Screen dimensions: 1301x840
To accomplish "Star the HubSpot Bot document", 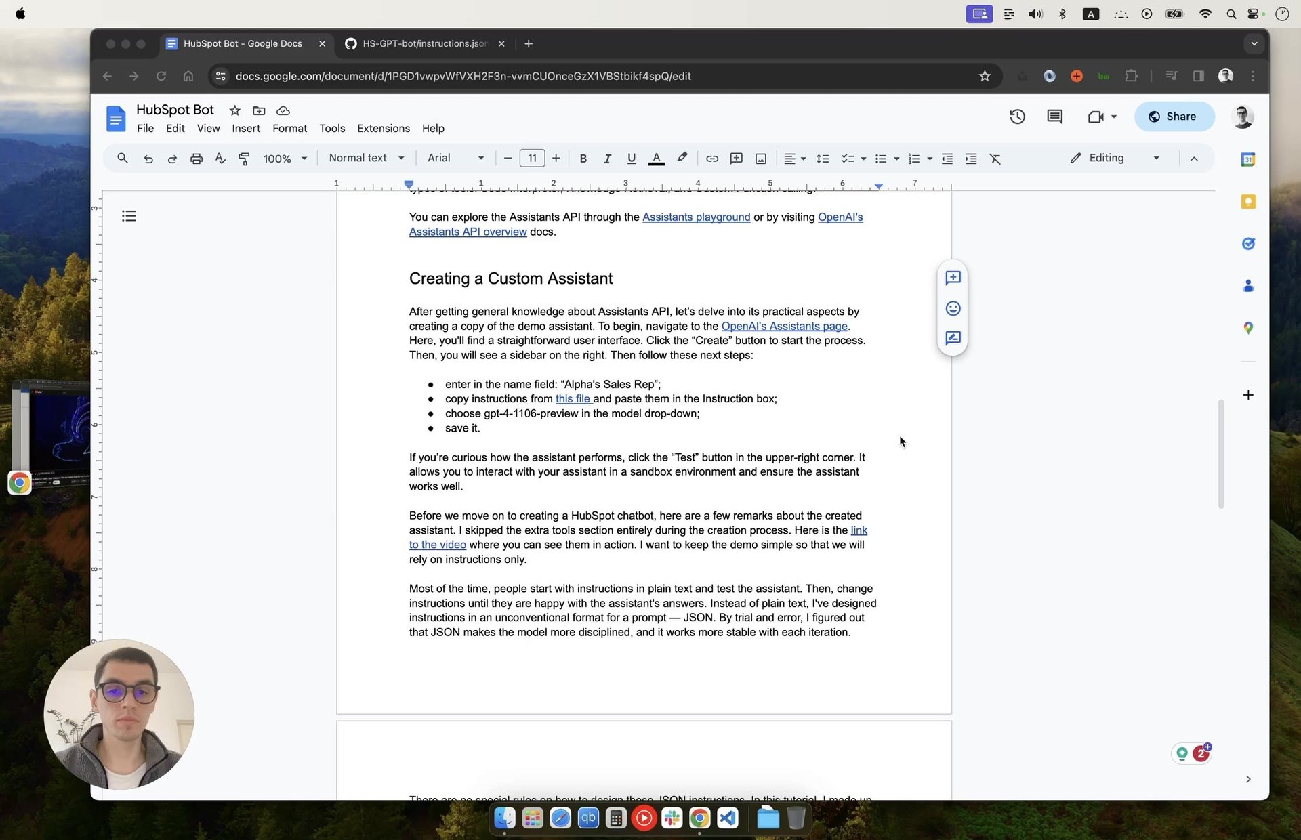I will pyautogui.click(x=234, y=110).
